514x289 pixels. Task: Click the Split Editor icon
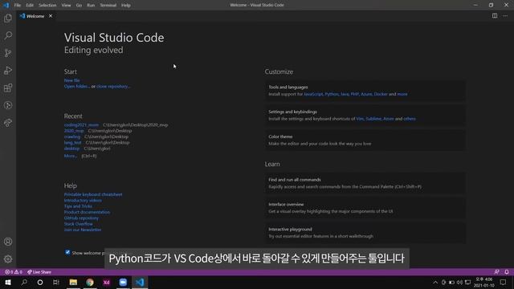pos(495,16)
